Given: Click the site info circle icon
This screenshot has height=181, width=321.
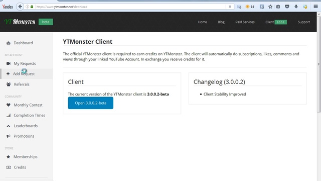Looking at the screenshot, I should pos(27,7).
